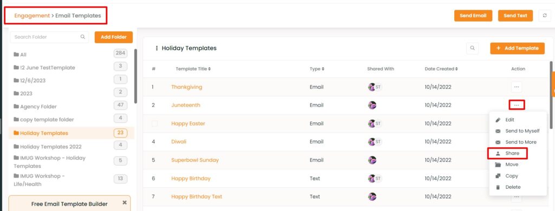Click shared avatar in Happy Birthday Text row
This screenshot has width=555, height=211.
click(372, 196)
